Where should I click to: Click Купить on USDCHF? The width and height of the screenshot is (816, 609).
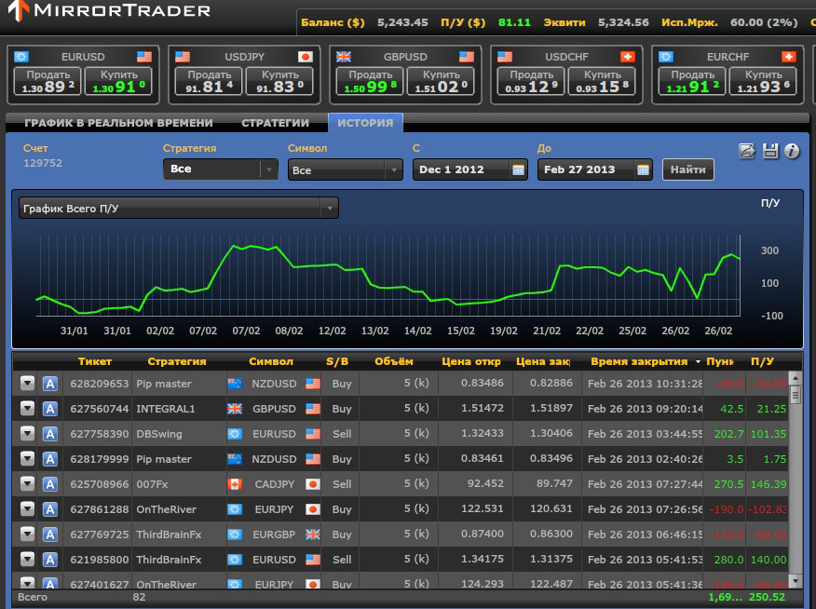click(x=603, y=81)
